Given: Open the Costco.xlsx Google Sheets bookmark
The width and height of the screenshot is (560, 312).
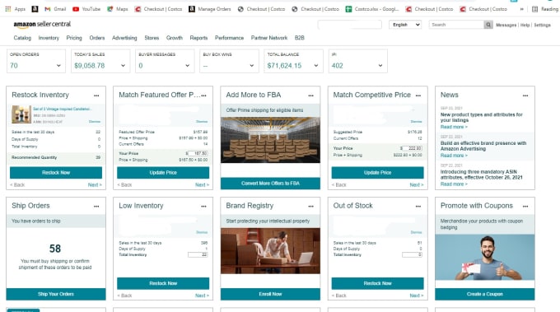Looking at the screenshot, I should click(372, 9).
